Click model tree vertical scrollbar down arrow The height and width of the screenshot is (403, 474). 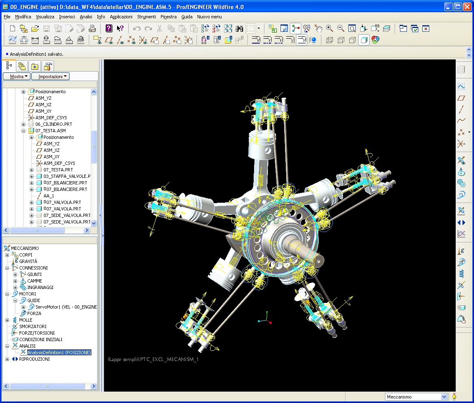pyautogui.click(x=94, y=223)
